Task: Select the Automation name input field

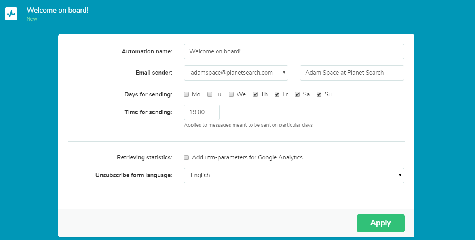Action: (294, 51)
